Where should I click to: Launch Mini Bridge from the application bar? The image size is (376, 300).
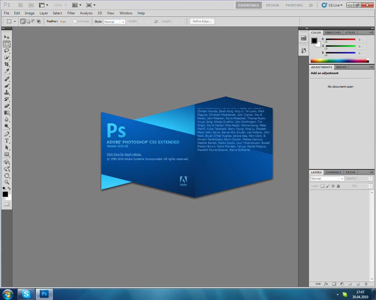tap(31, 5)
